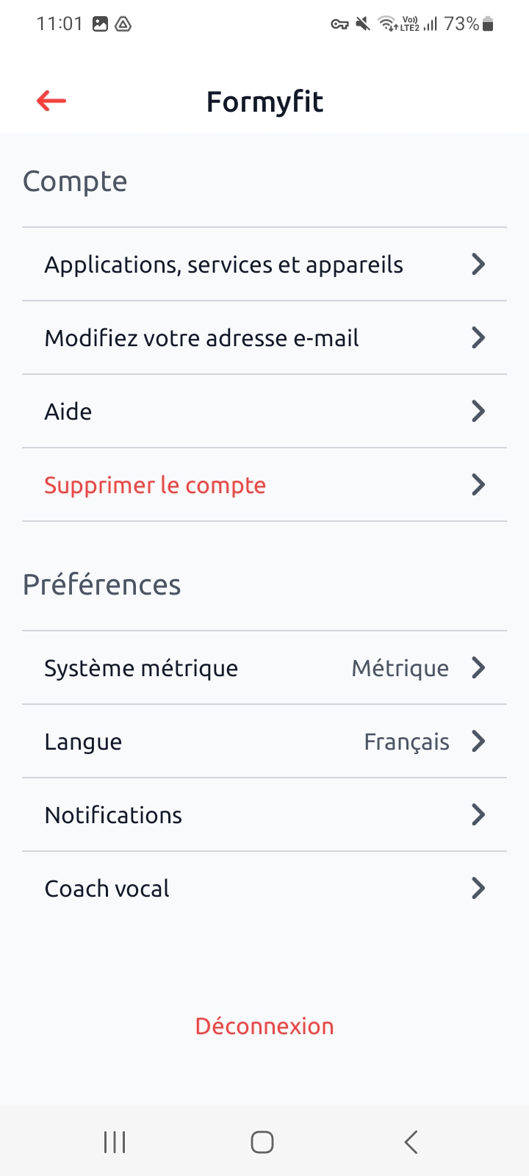Open the Métrique unit selector
The width and height of the screenshot is (529, 1176).
400,668
